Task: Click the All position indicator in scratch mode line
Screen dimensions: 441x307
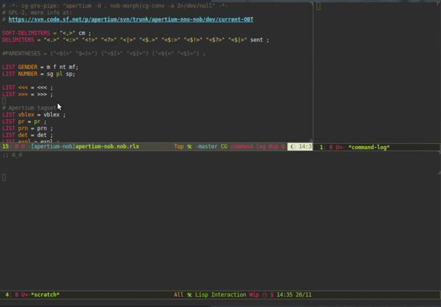Action: (178, 295)
